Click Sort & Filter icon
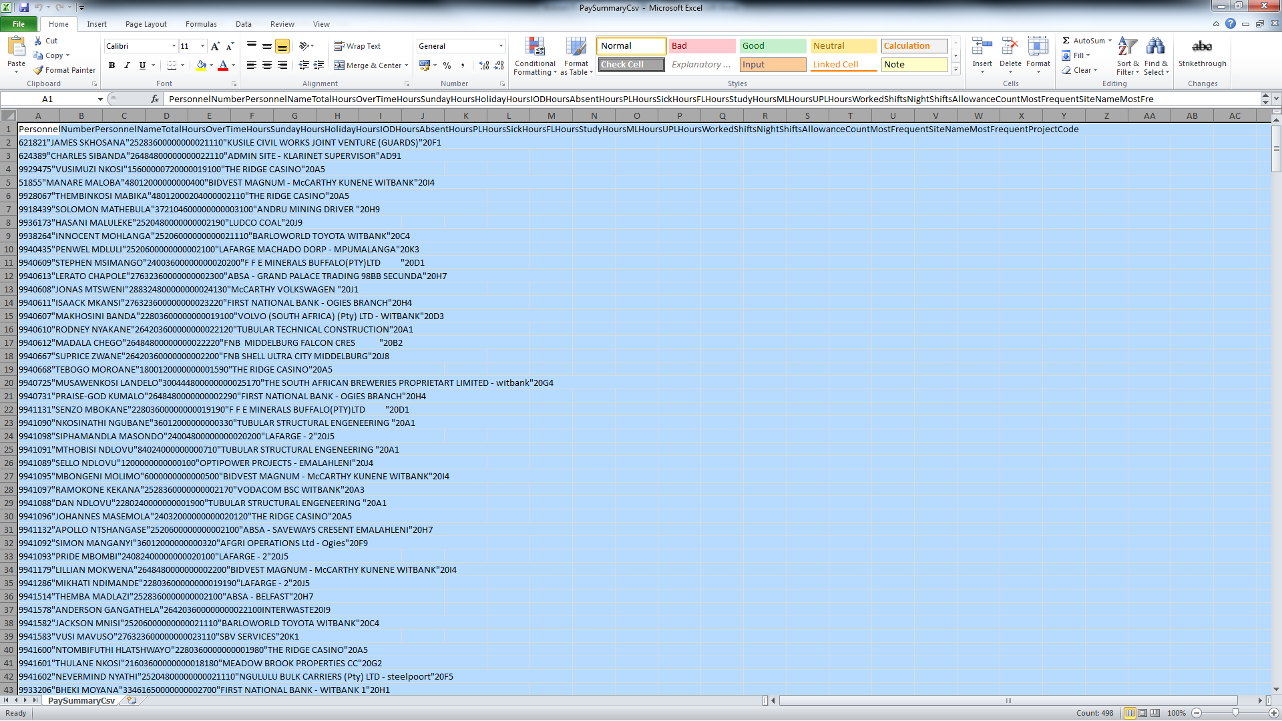 pyautogui.click(x=1128, y=47)
